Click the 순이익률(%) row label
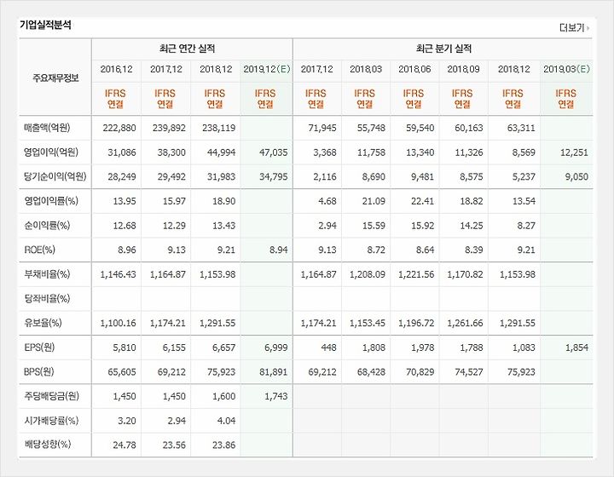This screenshot has width=614, height=477. 47,225
